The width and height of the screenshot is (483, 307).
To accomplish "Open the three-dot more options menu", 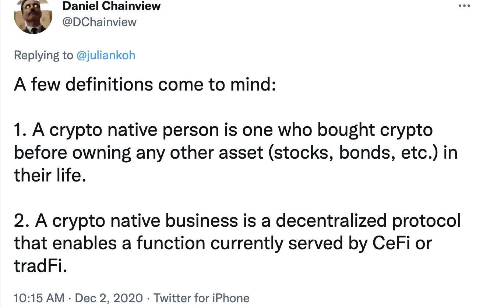I will [x=465, y=6].
